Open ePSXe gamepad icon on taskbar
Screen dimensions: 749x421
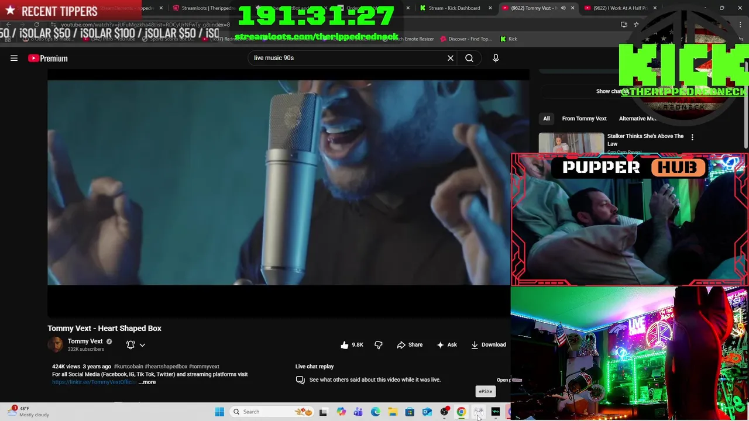479,412
